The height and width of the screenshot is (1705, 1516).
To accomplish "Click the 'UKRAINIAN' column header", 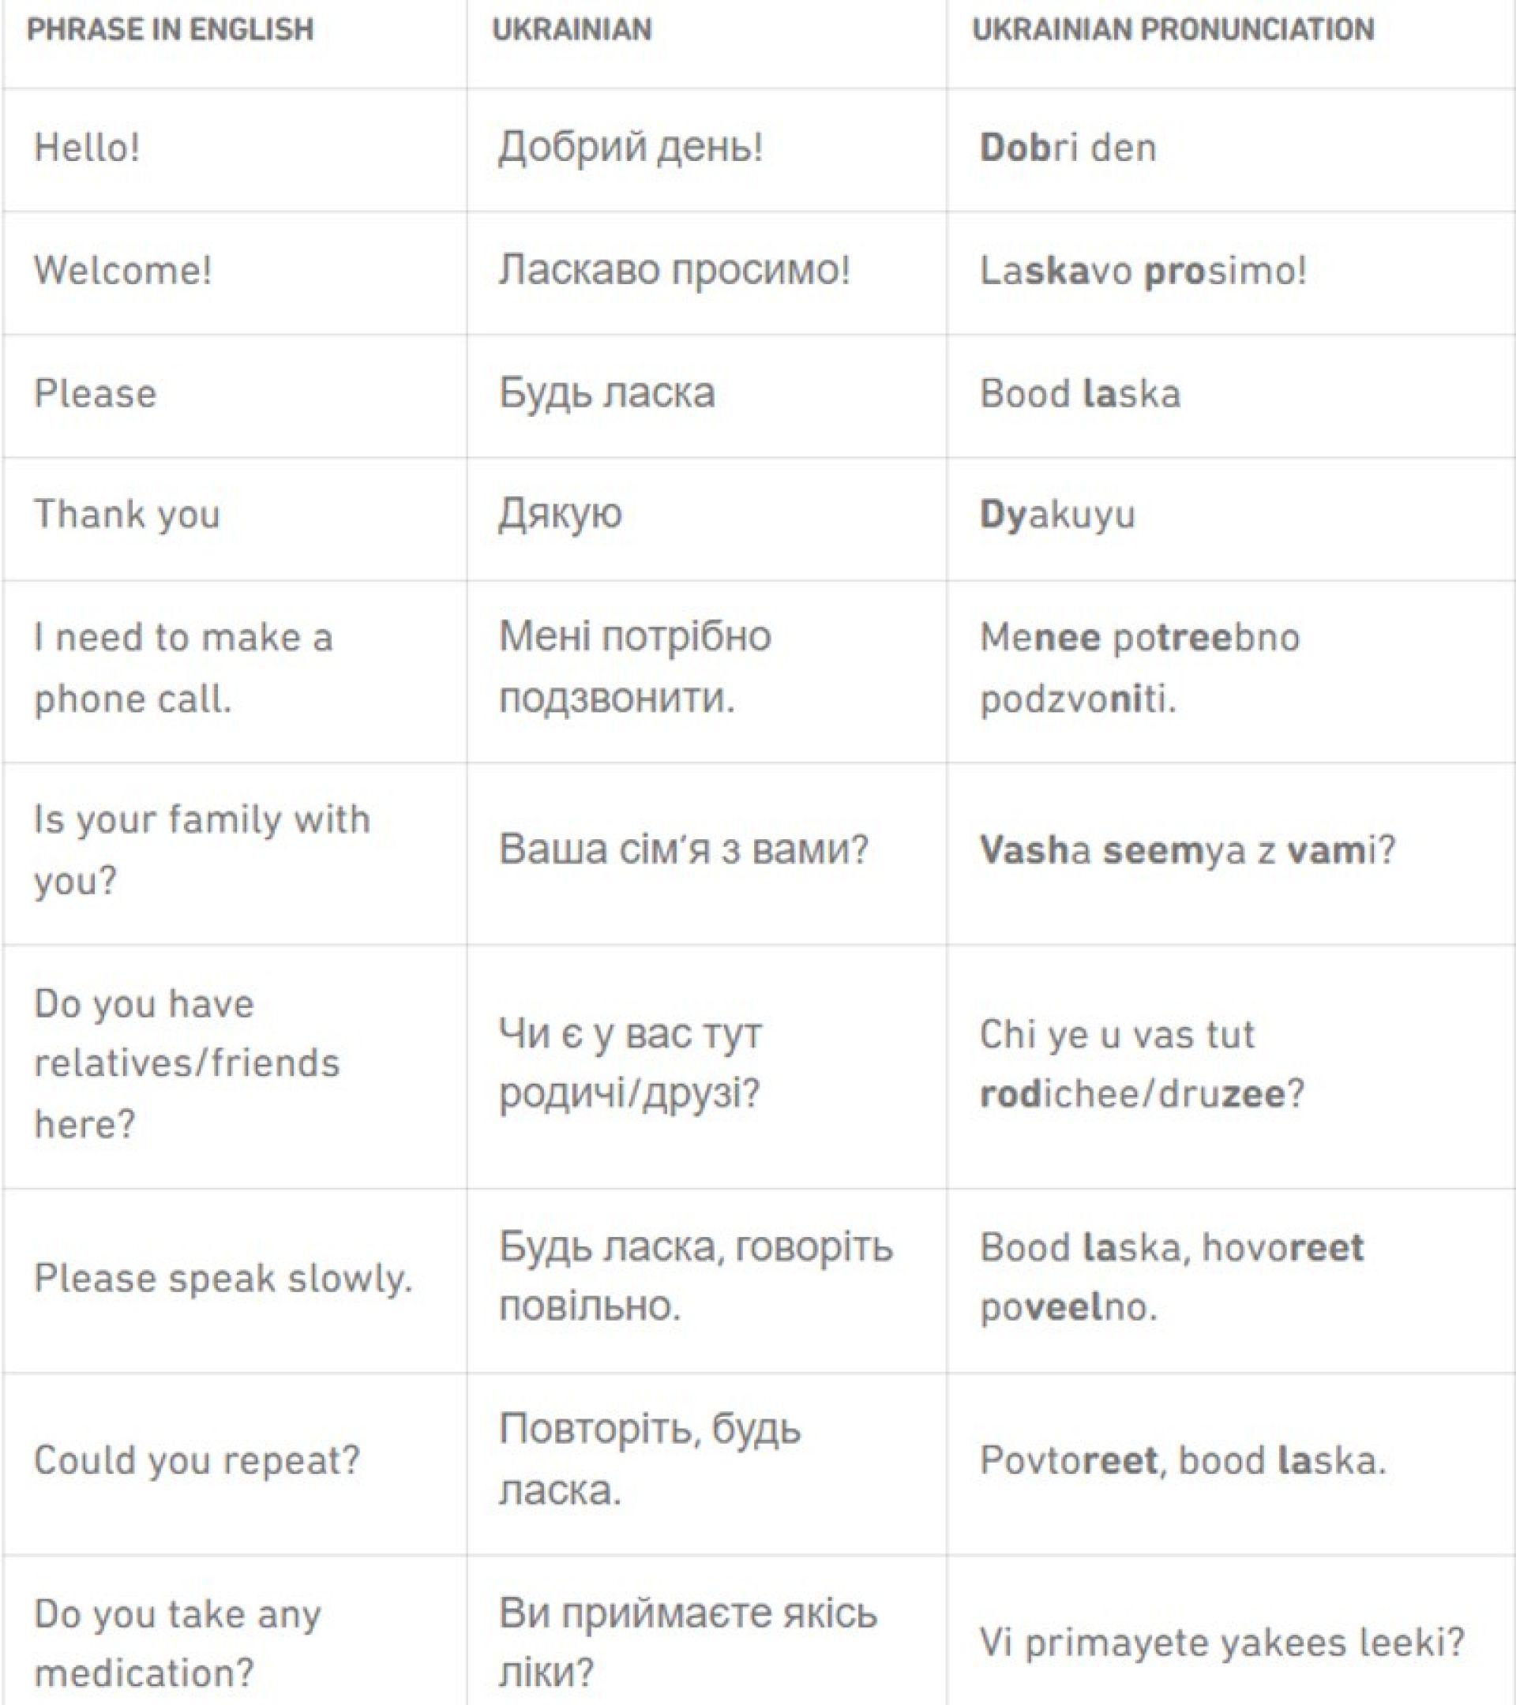I will coord(572,30).
